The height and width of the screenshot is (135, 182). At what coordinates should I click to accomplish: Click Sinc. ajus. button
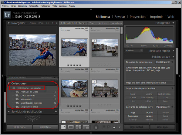162,127
